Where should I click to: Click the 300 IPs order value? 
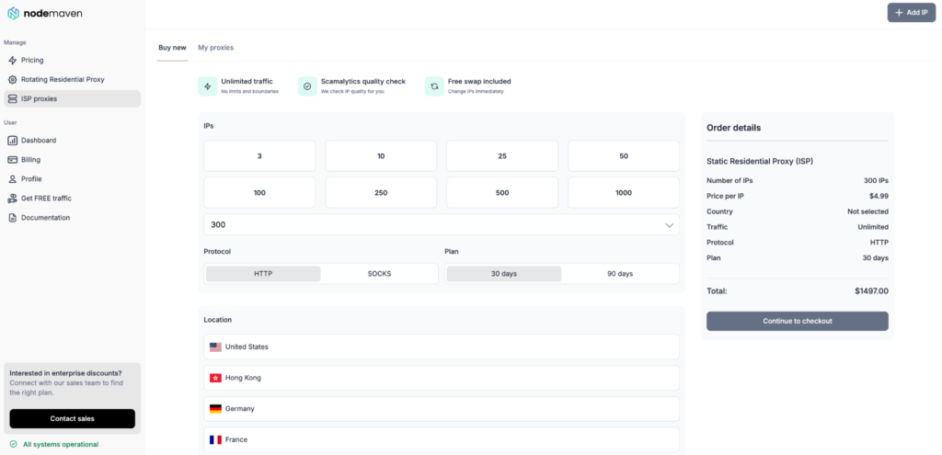(x=876, y=181)
